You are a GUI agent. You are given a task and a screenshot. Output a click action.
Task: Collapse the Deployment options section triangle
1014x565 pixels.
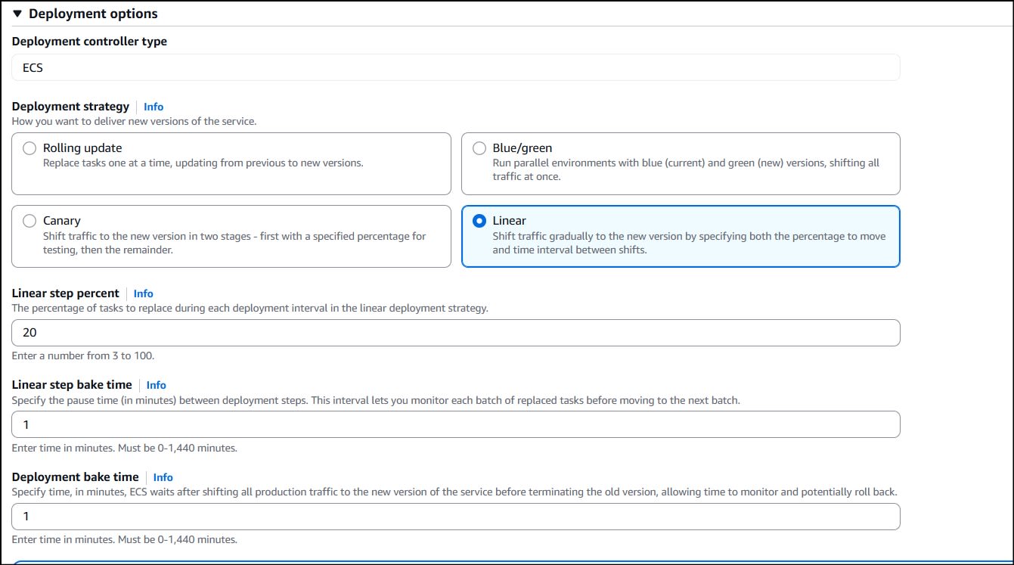[17, 14]
